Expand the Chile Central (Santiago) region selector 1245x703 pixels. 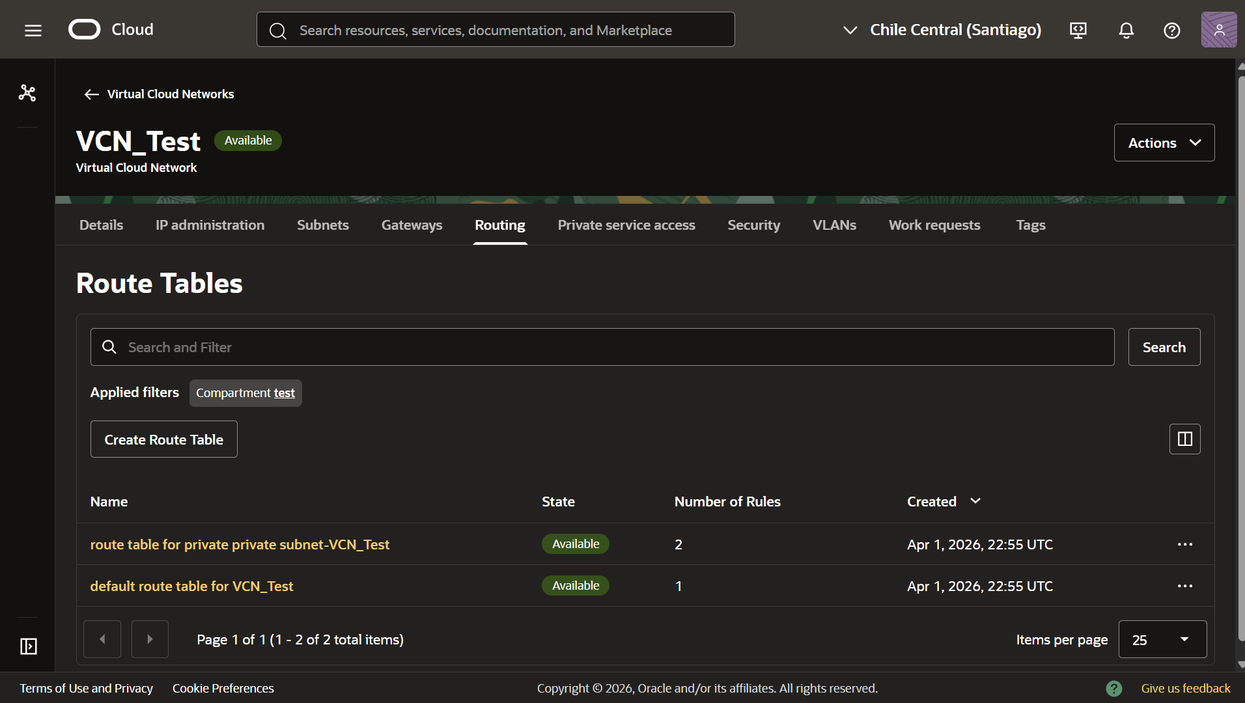(x=942, y=30)
